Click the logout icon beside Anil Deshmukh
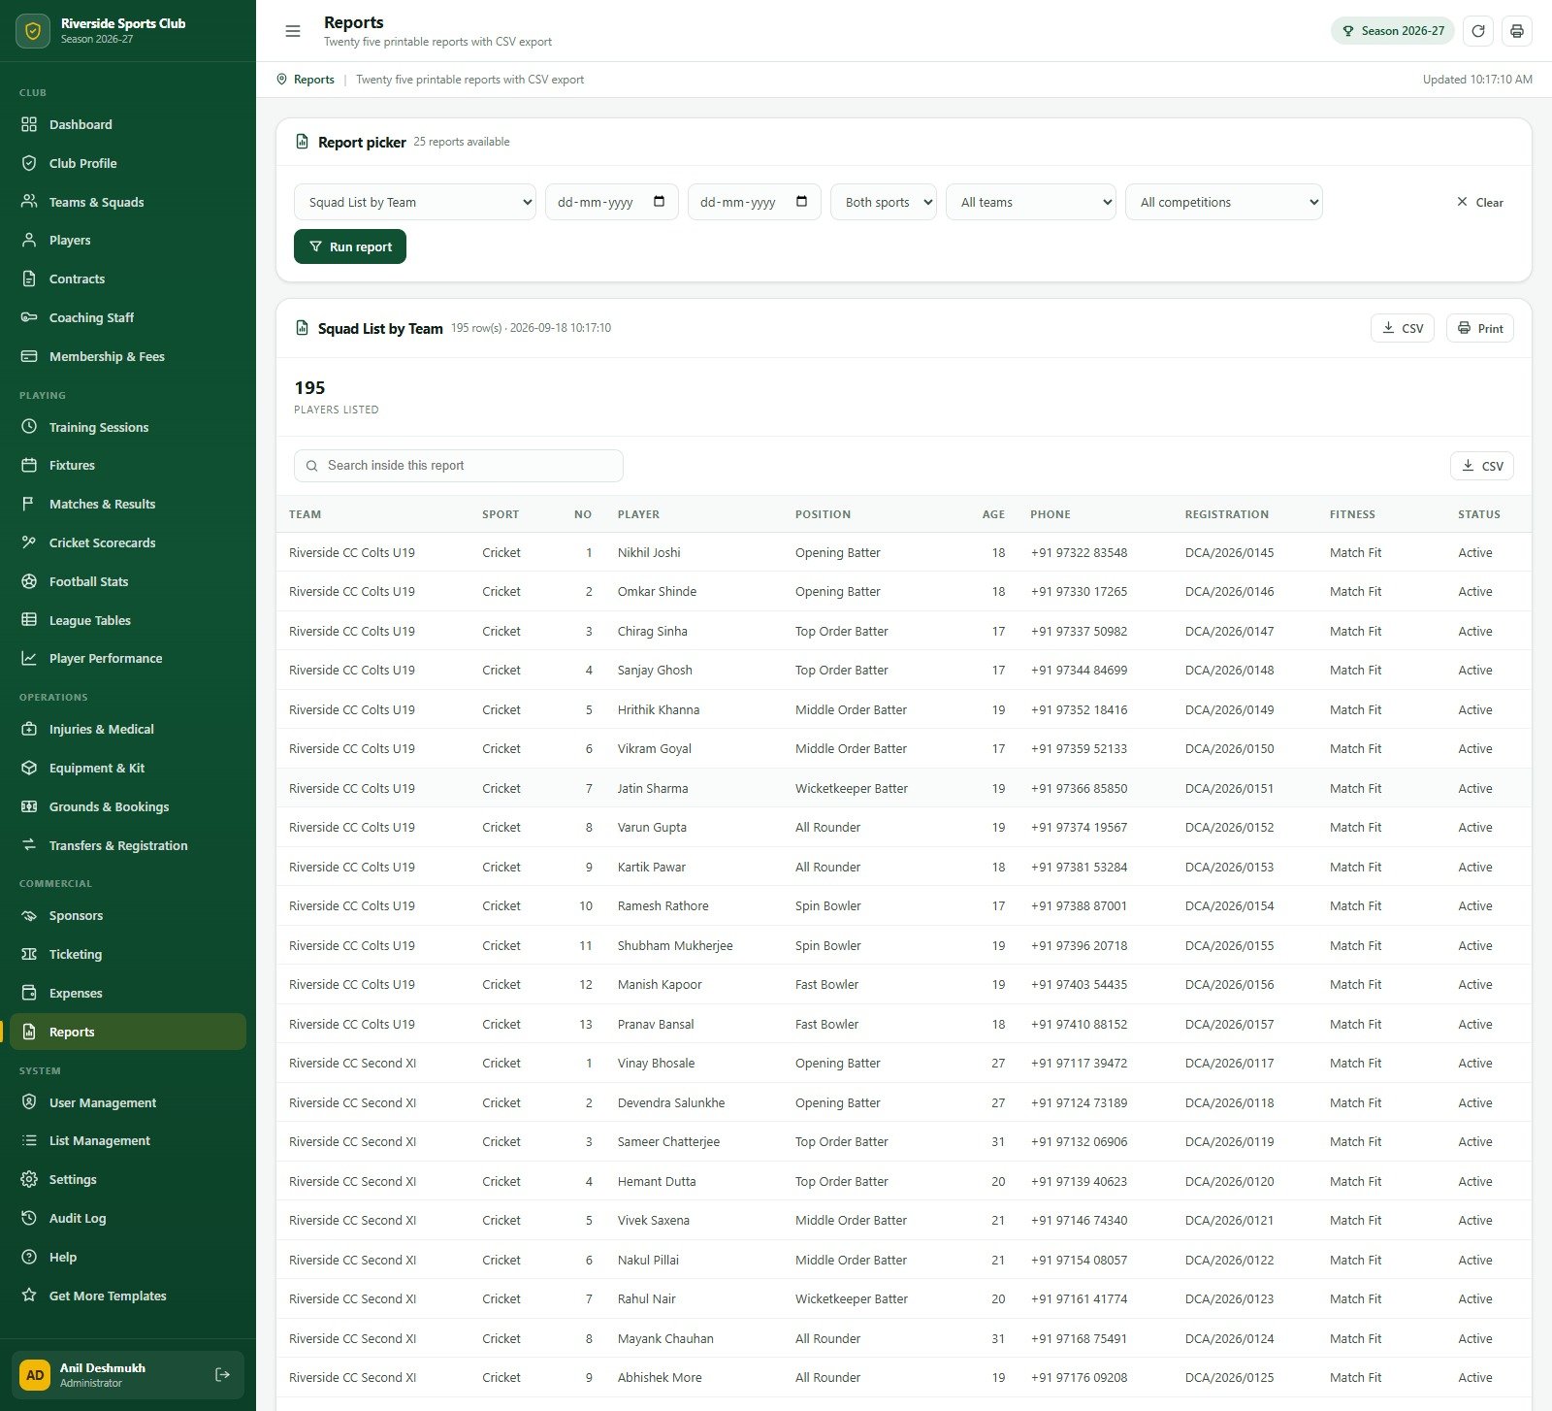 222,1374
